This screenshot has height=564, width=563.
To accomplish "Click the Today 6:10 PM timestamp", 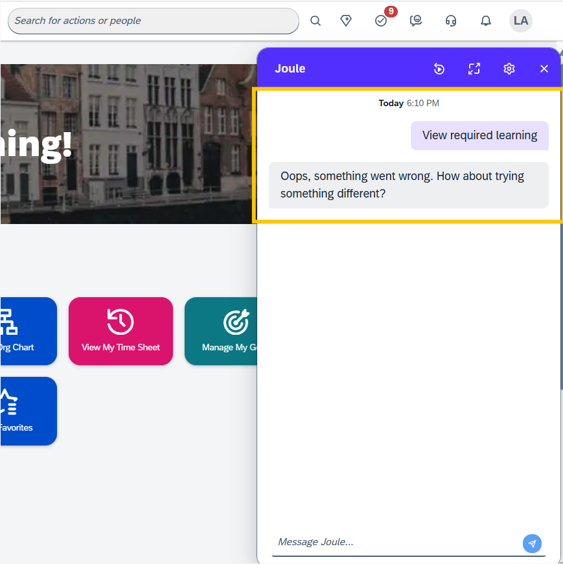I will tap(409, 103).
